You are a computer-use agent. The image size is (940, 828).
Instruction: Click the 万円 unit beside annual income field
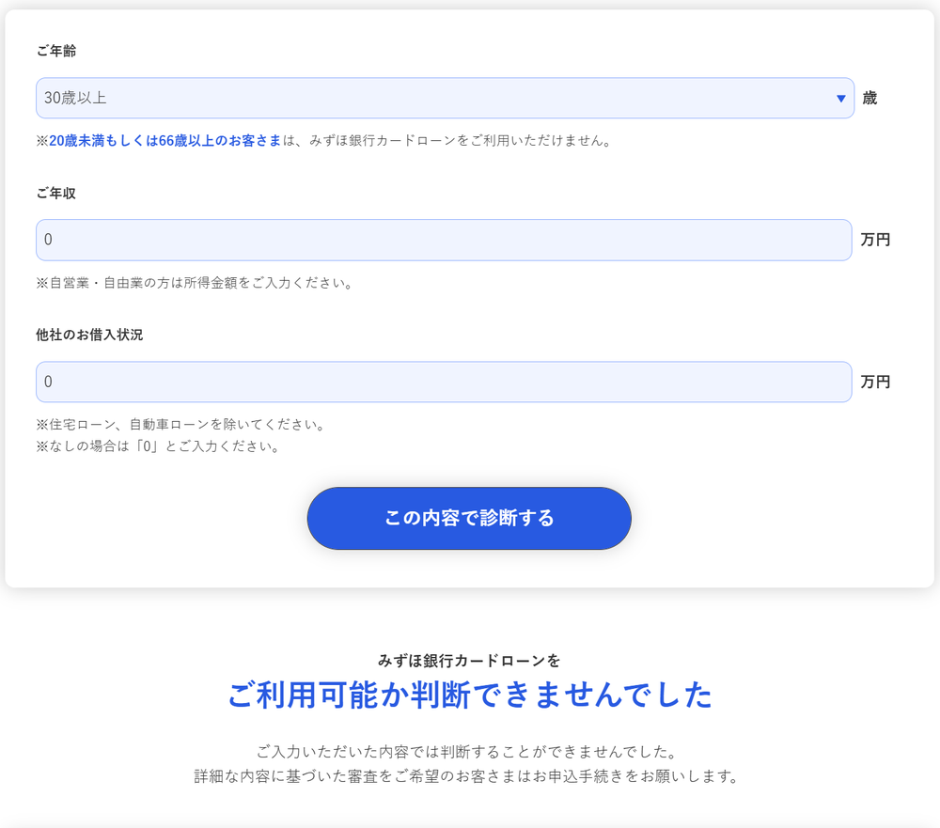[875, 240]
